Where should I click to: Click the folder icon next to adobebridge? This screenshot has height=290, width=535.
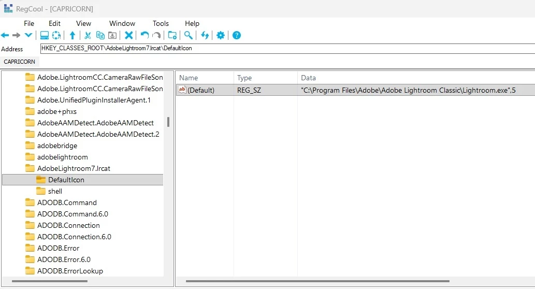coord(30,146)
